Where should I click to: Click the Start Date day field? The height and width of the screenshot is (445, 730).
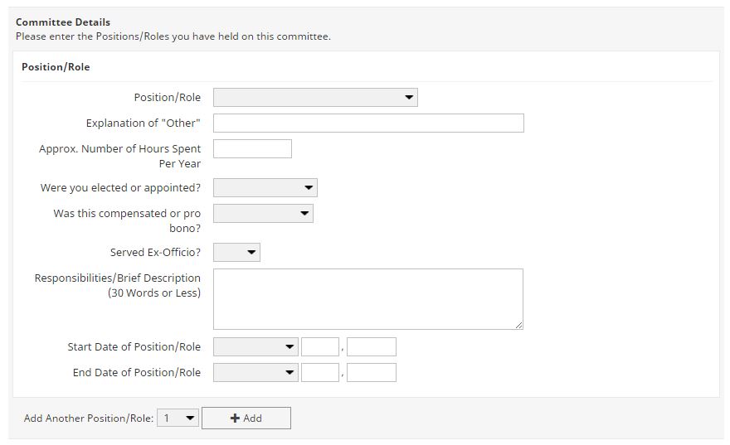pyautogui.click(x=320, y=347)
